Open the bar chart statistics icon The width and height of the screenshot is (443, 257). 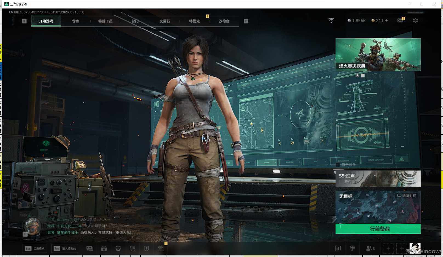click(338, 249)
